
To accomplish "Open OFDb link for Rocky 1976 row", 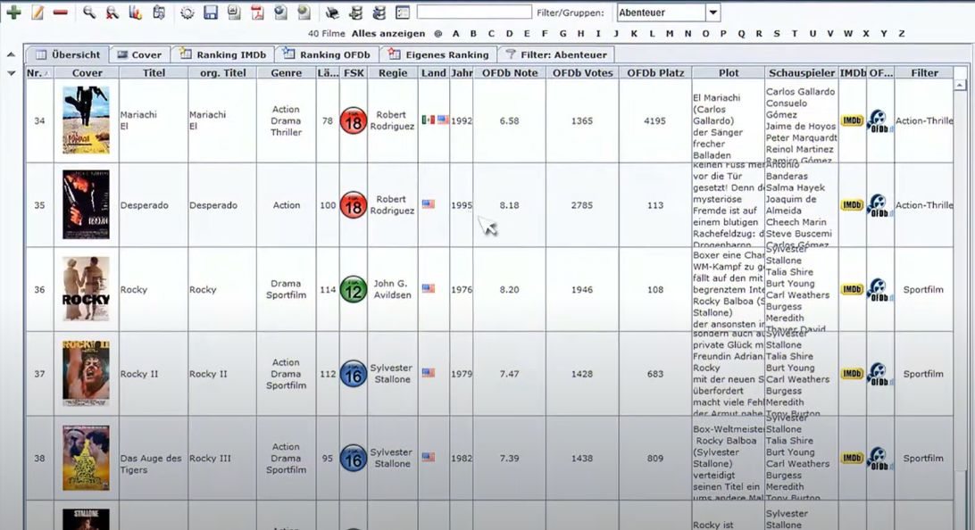I will pos(879,290).
